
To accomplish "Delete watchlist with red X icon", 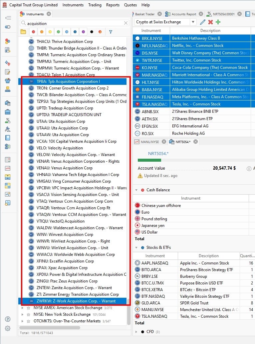I will (x=210, y=22).
